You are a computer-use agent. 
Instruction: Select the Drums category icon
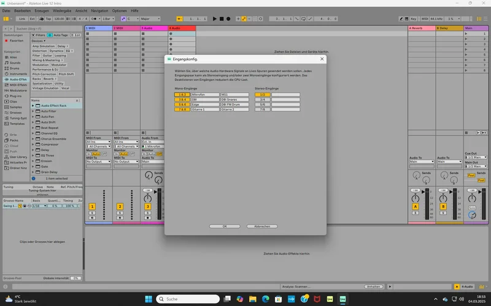[7, 69]
